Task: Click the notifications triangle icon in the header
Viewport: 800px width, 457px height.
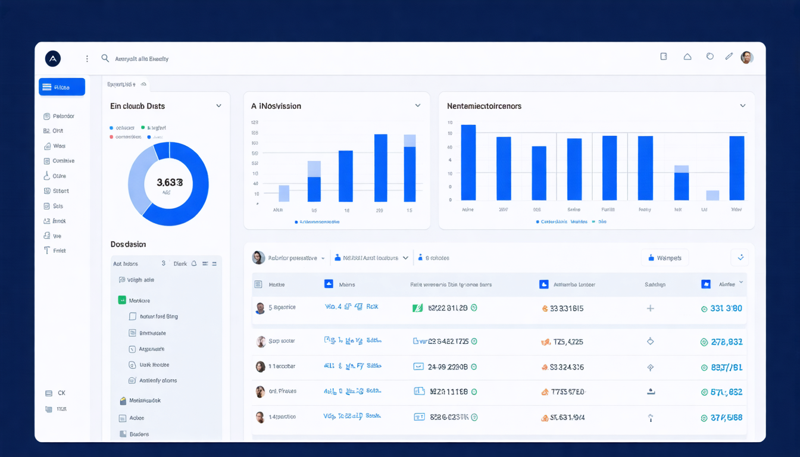Action: (687, 56)
